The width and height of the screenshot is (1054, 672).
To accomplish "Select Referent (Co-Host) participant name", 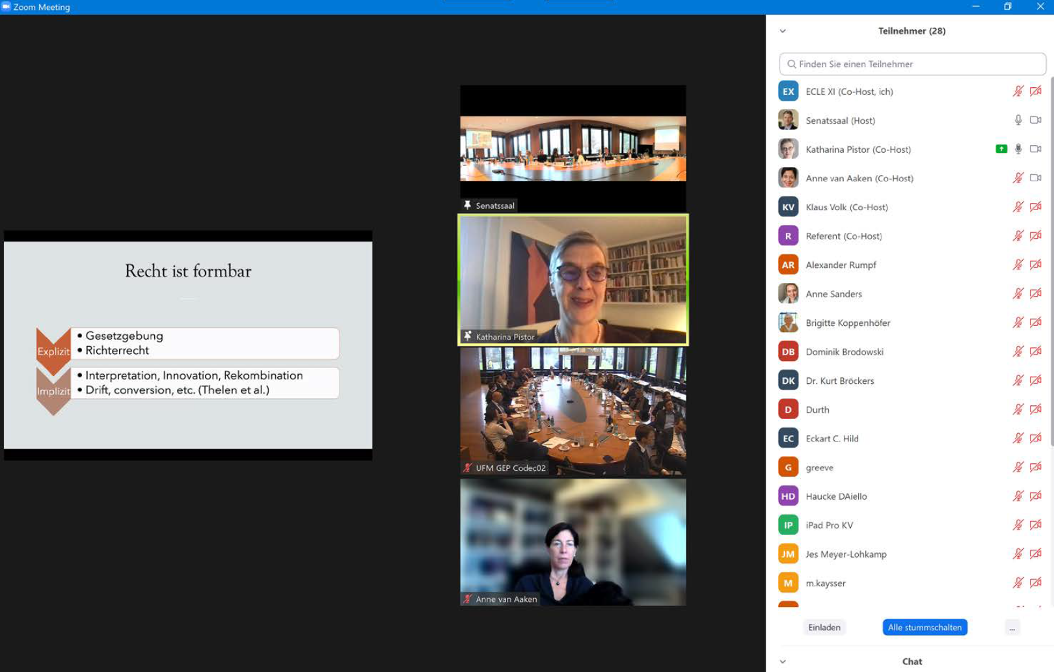I will [844, 235].
